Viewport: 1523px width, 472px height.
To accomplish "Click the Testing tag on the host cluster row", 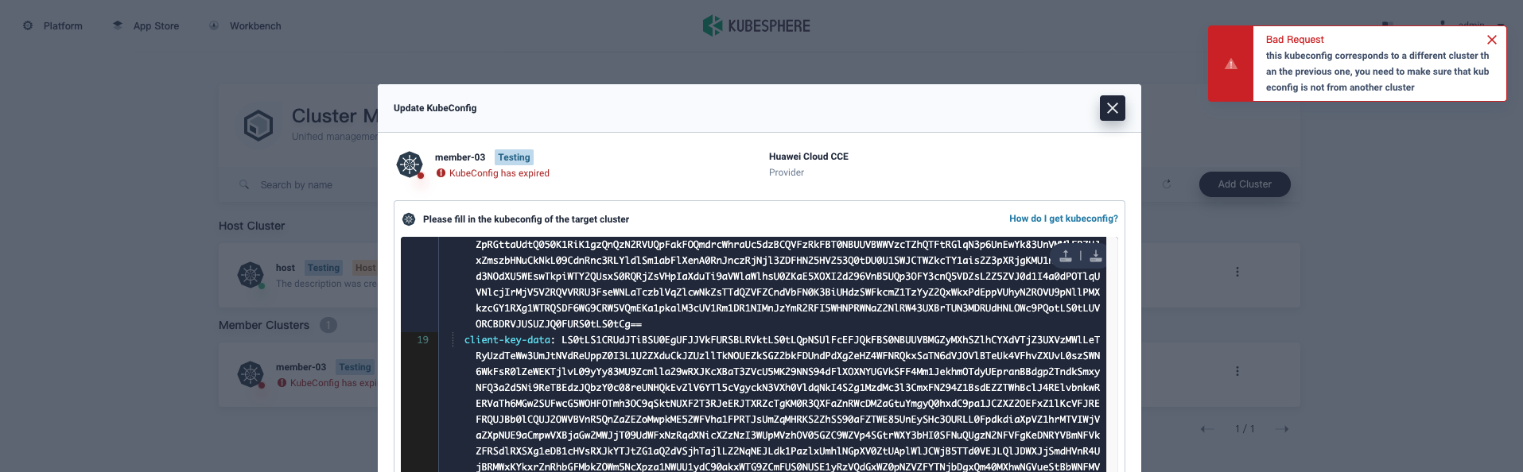I will coord(324,268).
